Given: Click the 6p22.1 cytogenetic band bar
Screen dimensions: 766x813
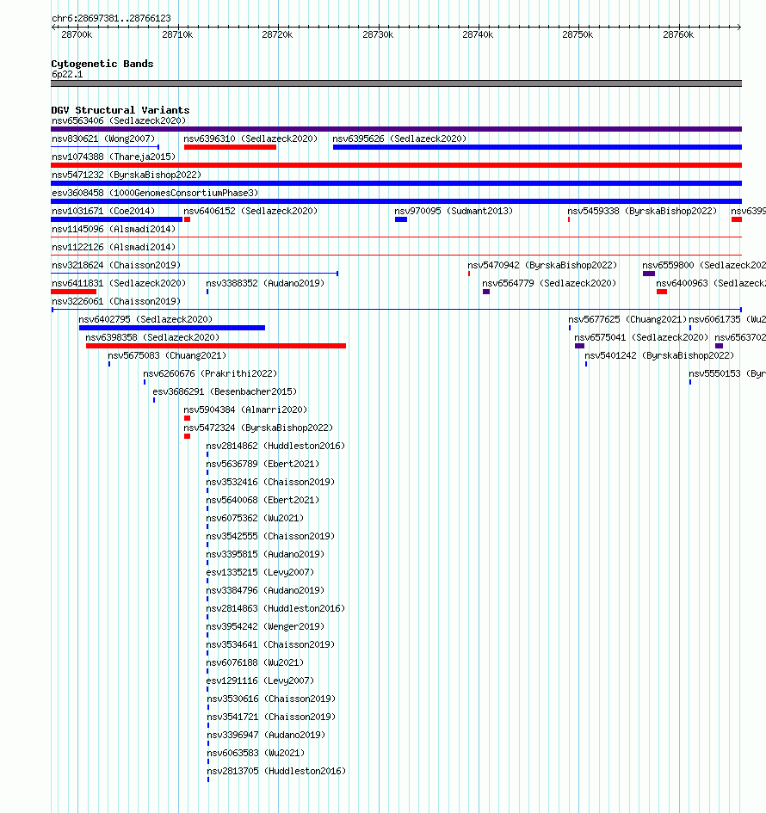Looking at the screenshot, I should (x=396, y=83).
